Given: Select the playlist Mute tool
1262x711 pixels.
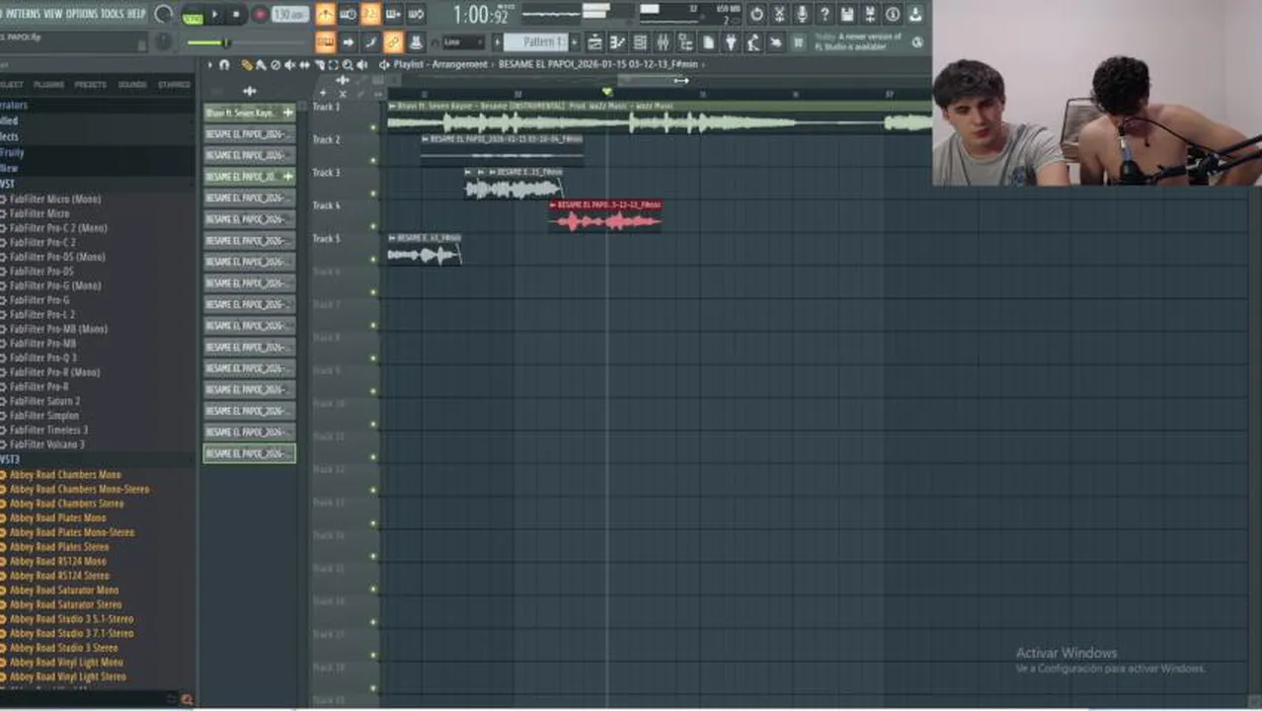Looking at the screenshot, I should click(x=289, y=65).
